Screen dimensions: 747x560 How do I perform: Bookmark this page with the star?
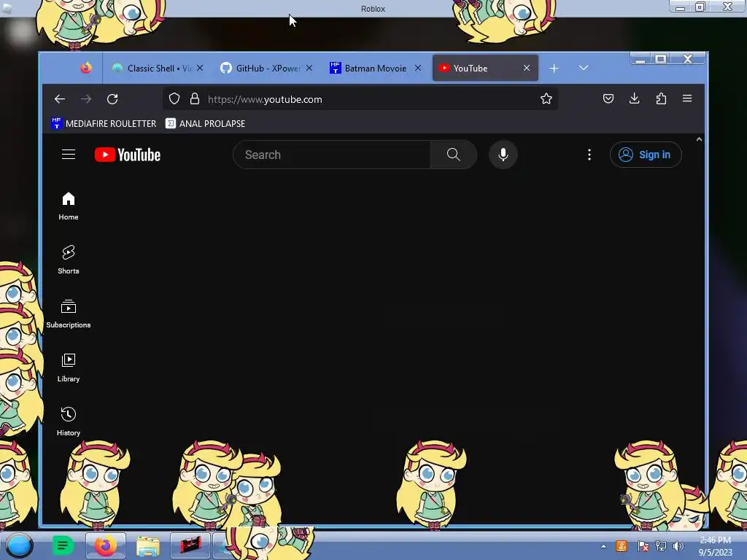(546, 98)
